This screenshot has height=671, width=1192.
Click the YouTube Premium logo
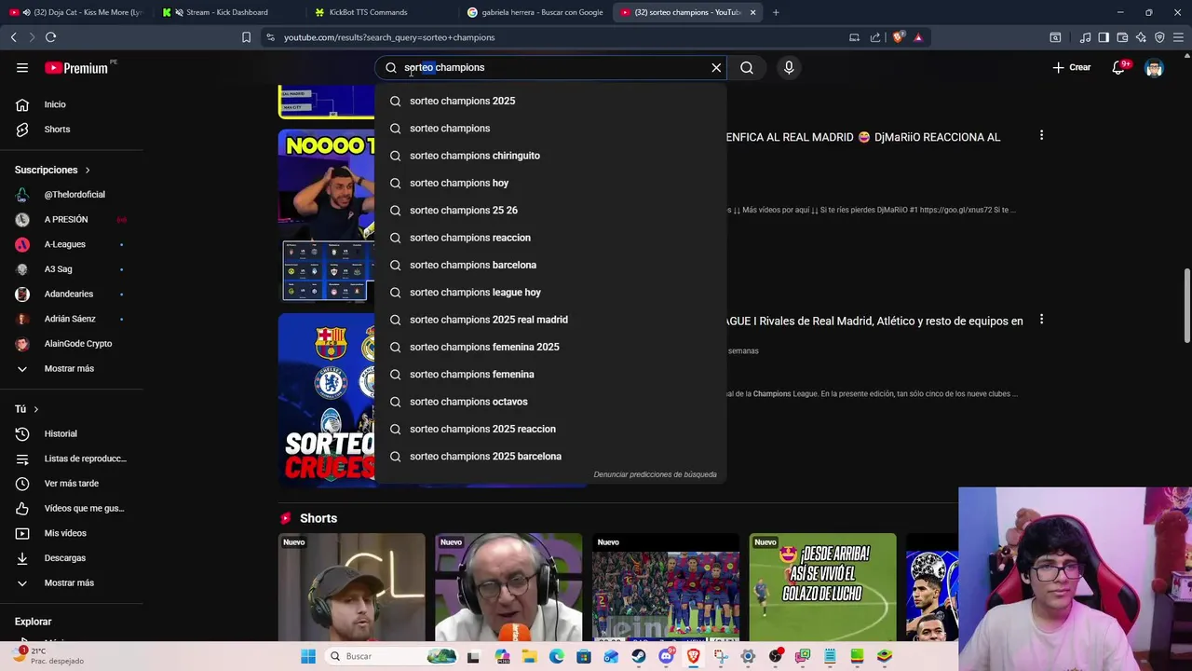[x=76, y=68]
